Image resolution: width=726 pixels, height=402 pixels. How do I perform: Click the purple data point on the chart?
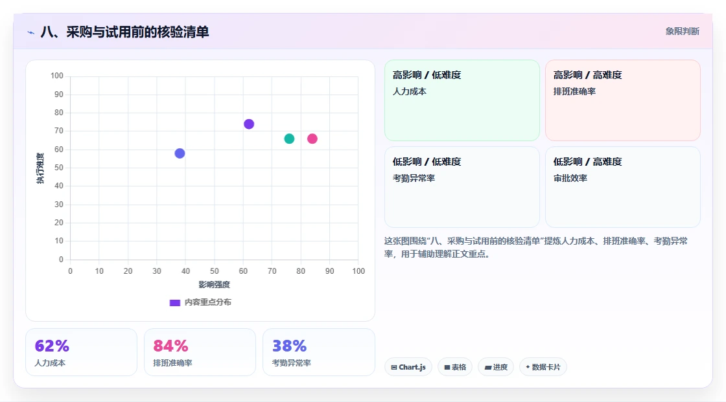[x=249, y=124]
